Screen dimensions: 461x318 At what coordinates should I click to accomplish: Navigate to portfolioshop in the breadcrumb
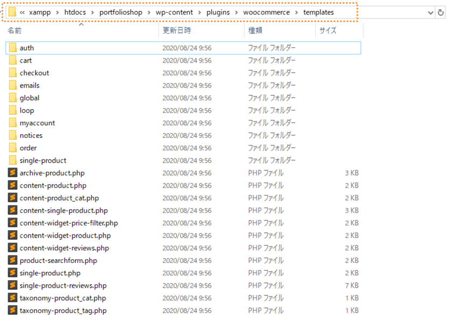121,12
